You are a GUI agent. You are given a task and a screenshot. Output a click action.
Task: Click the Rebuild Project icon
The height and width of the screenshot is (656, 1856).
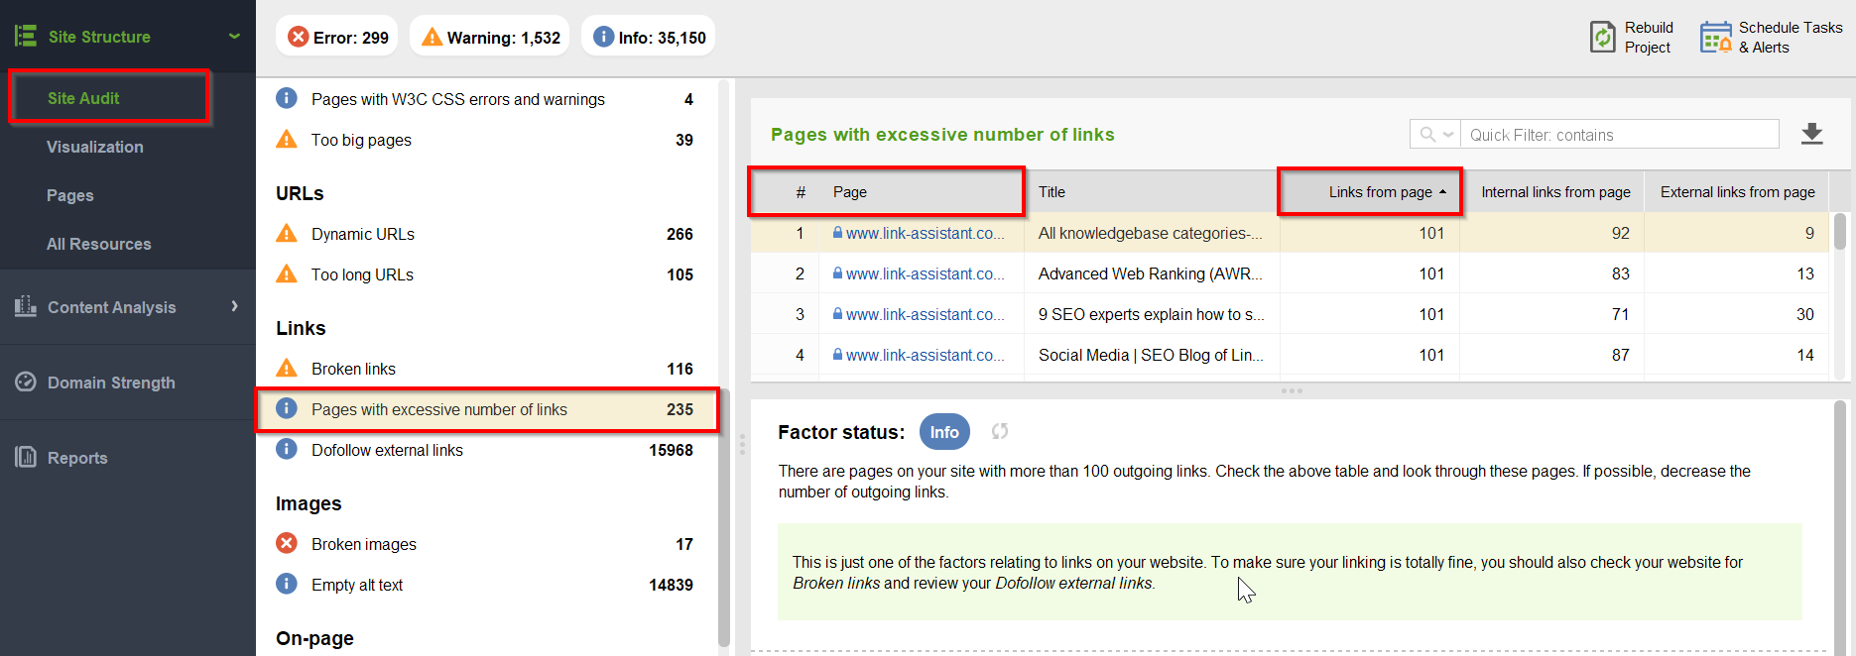pyautogui.click(x=1603, y=37)
